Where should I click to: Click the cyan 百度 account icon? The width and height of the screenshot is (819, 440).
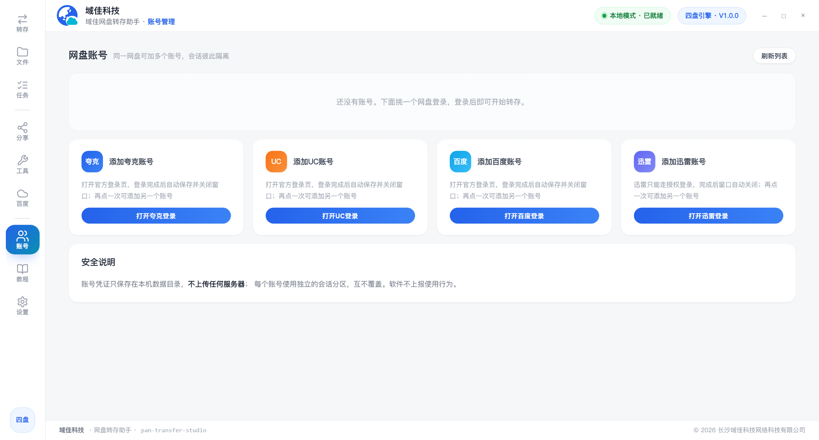tap(460, 161)
